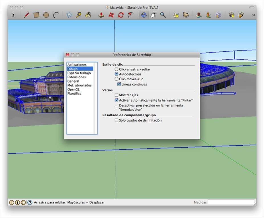Check Sólo cuadro de delimitación

pyautogui.click(x=116, y=120)
